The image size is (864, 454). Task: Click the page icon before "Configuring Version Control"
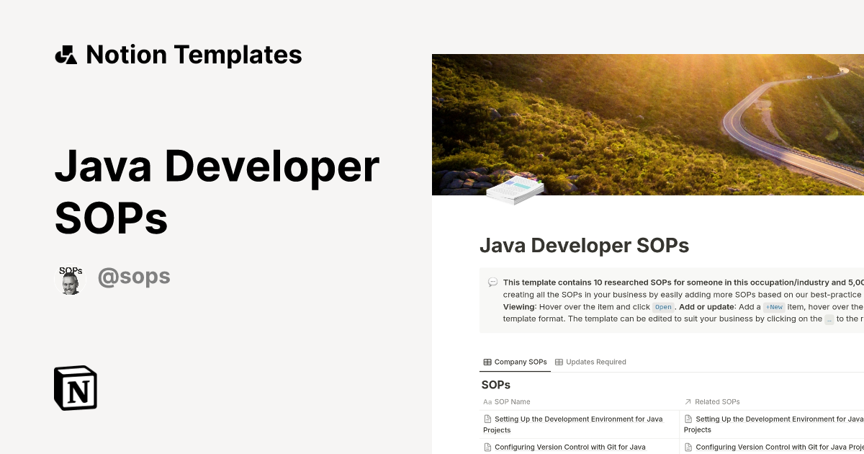pyautogui.click(x=487, y=446)
